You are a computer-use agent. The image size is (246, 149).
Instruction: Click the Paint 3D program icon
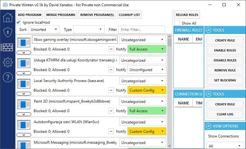coord(23,104)
